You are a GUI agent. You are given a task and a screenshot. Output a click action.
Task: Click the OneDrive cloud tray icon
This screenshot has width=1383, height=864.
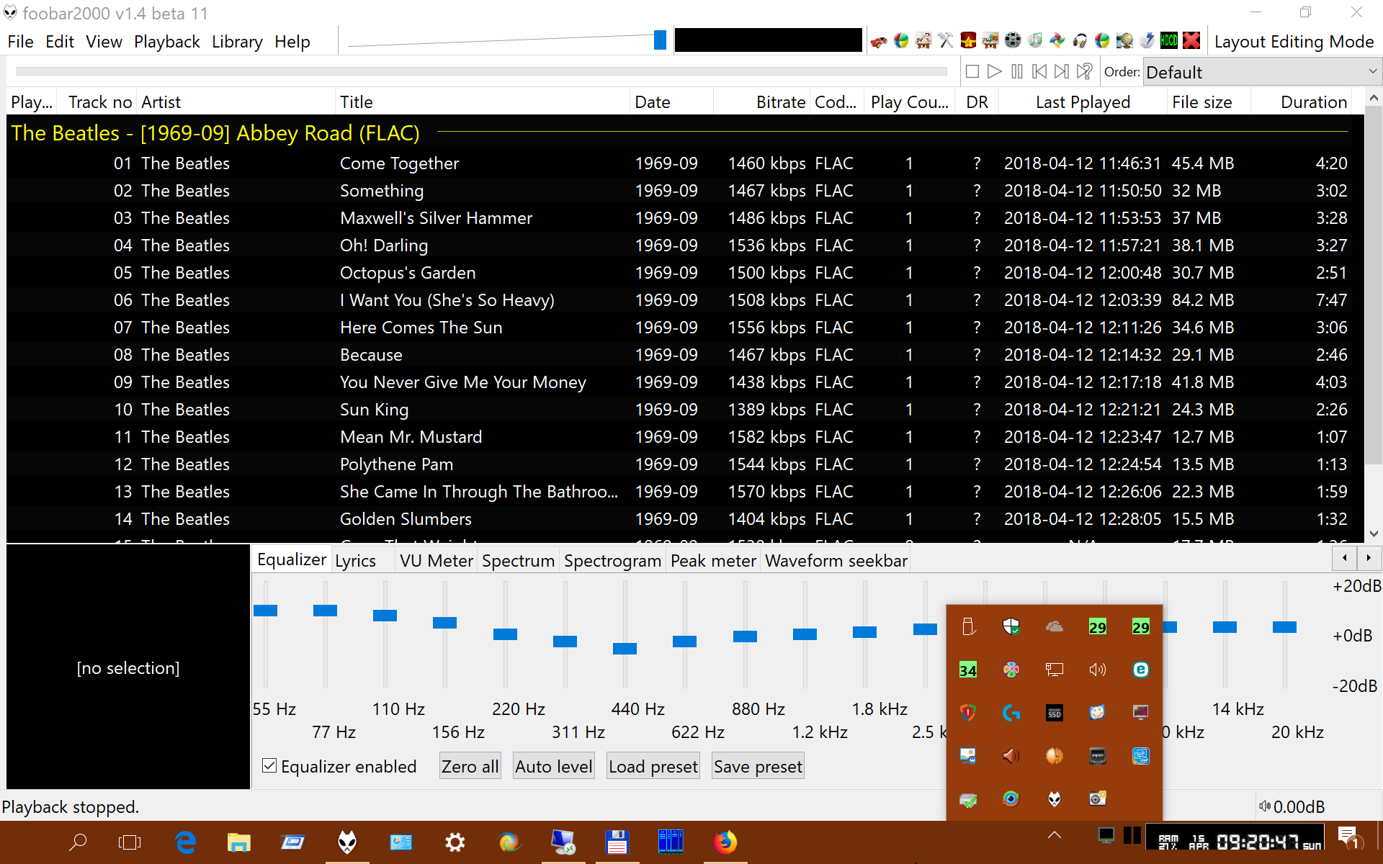1055,626
